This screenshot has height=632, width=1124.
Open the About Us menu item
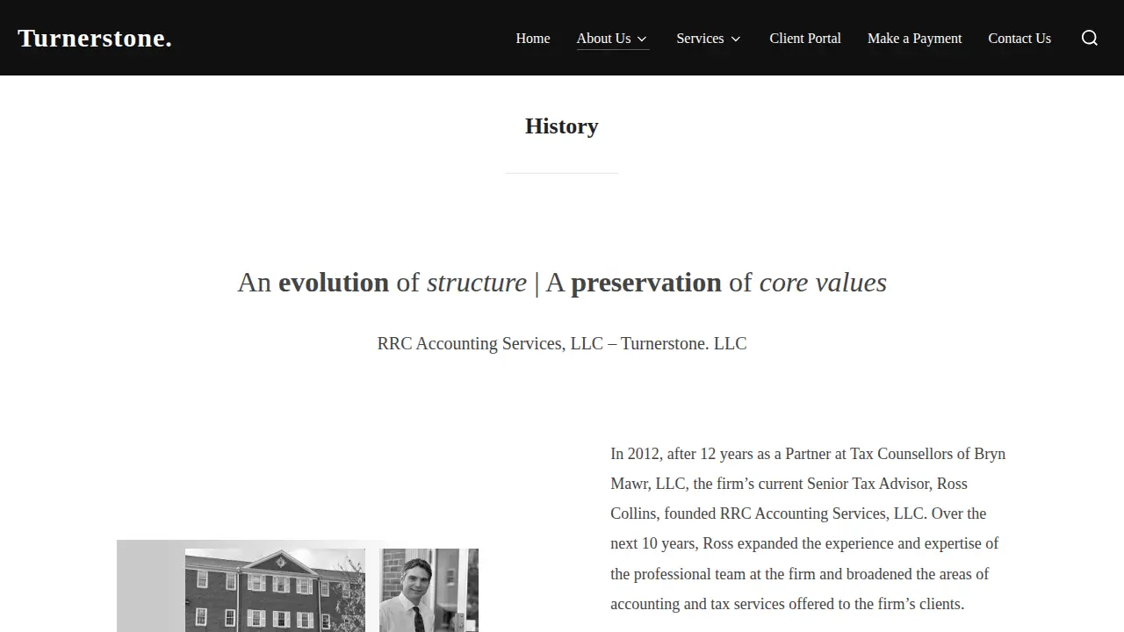[603, 38]
